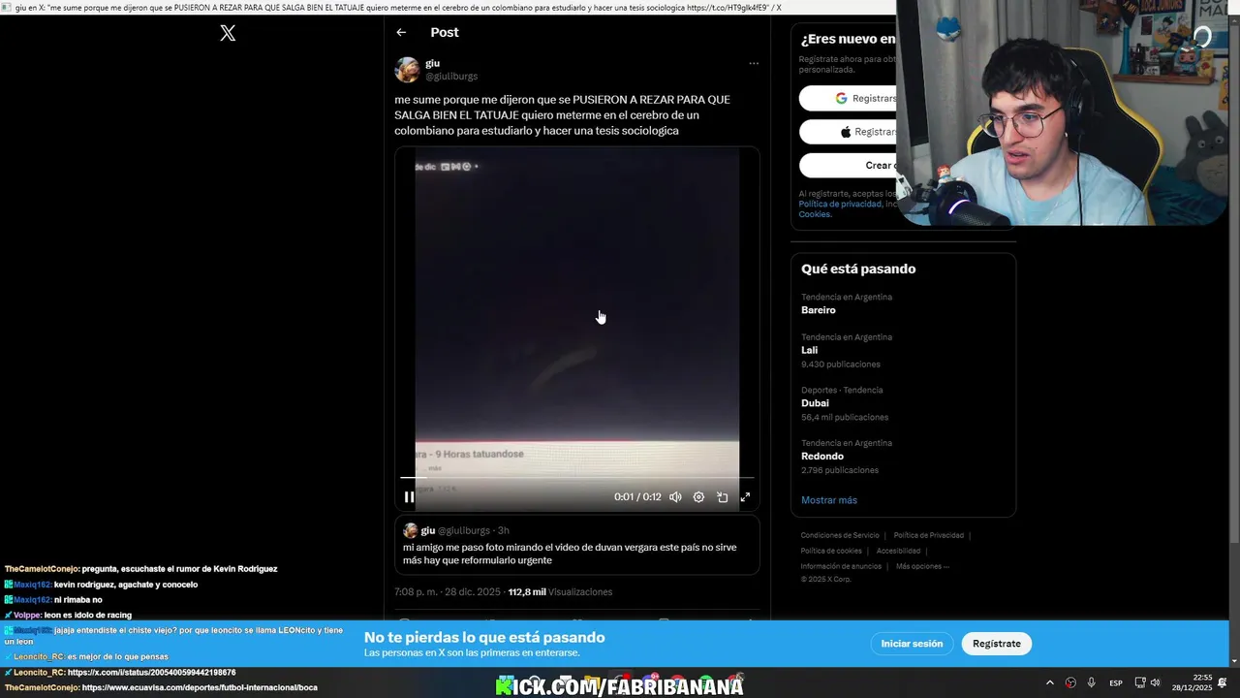Image resolution: width=1240 pixels, height=698 pixels.
Task: Open the quoted post by giu
Action: tap(576, 546)
